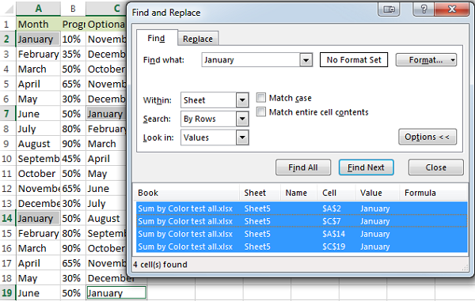The image size is (475, 301).
Task: Expand the Within Sheet dropdown
Action: coord(242,100)
